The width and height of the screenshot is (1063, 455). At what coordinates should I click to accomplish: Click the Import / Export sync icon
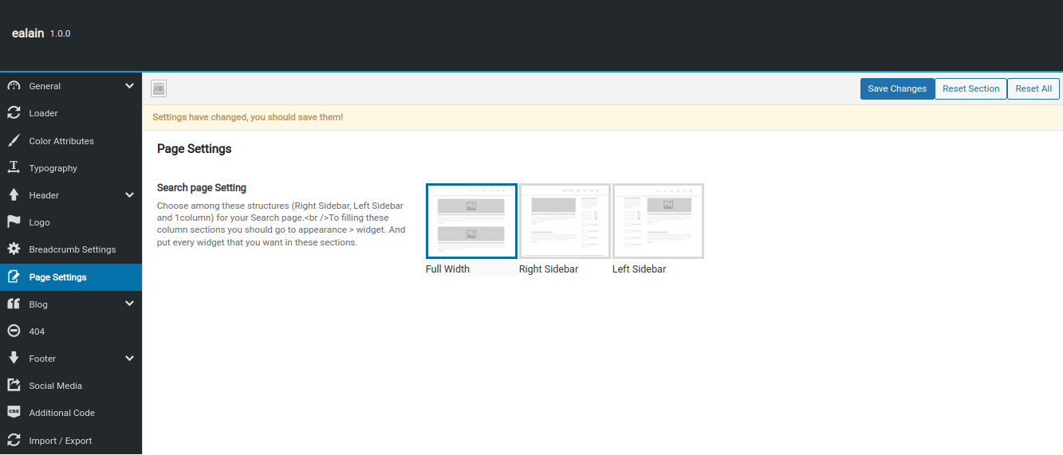tap(14, 441)
